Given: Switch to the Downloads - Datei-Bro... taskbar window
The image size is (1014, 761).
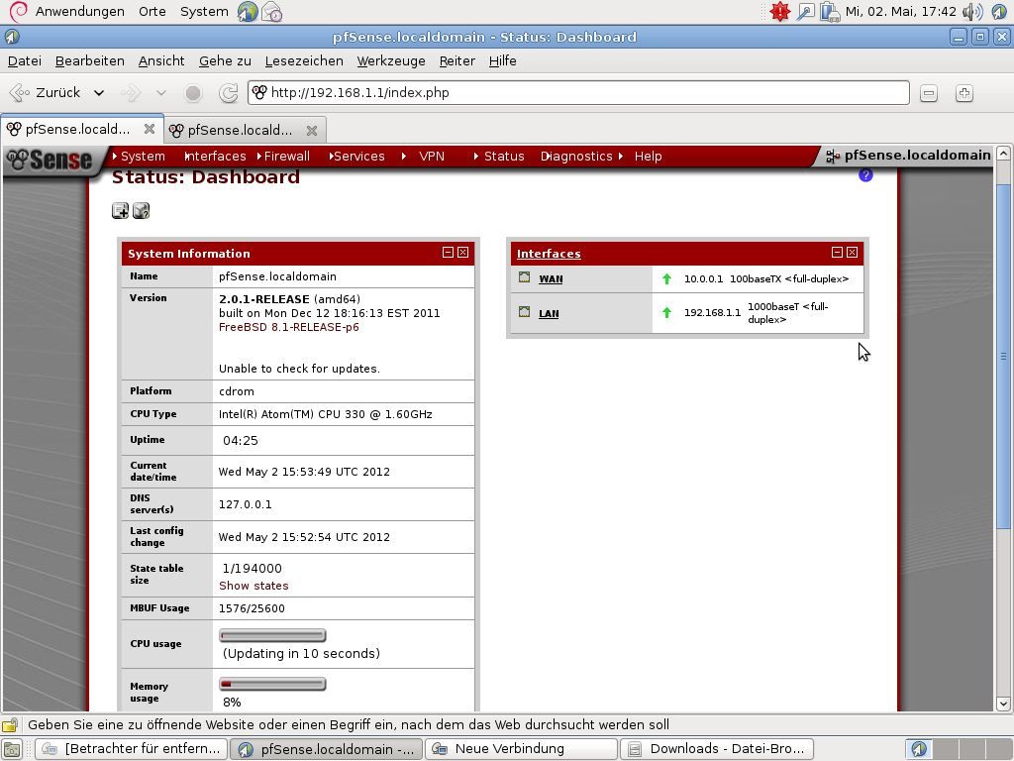Looking at the screenshot, I should point(717,749).
